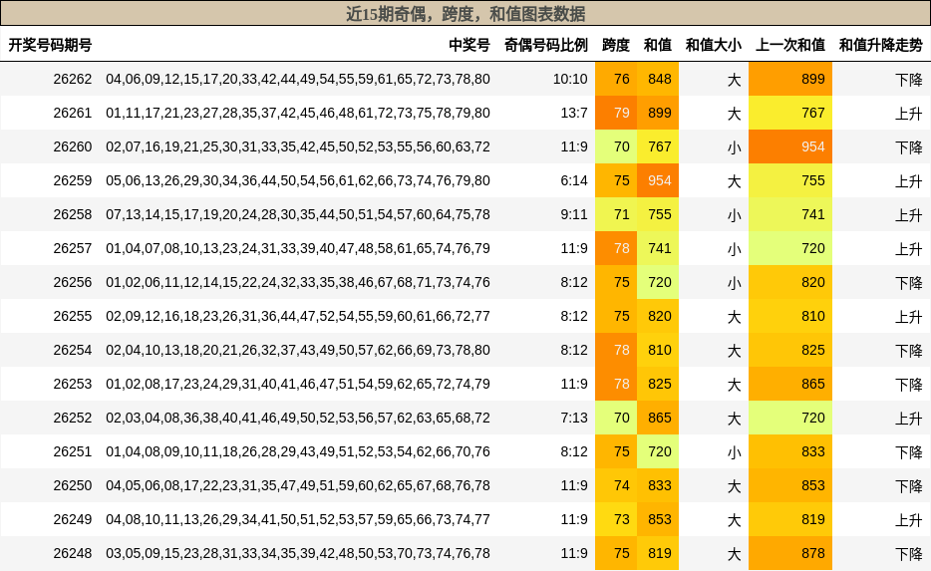Click 小 size label in row 26260
The height and width of the screenshot is (571, 931).
[735, 147]
